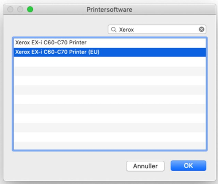Clear the Xerox search with the x icon

pyautogui.click(x=201, y=29)
